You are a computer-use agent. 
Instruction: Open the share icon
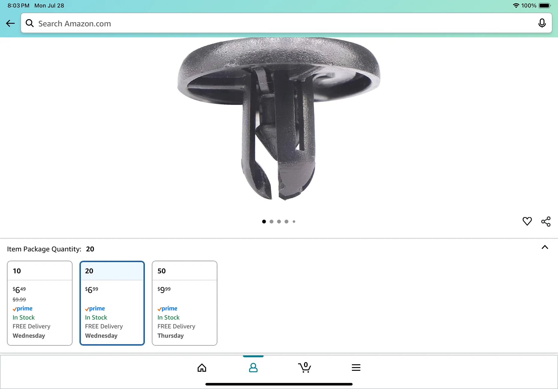click(x=546, y=221)
